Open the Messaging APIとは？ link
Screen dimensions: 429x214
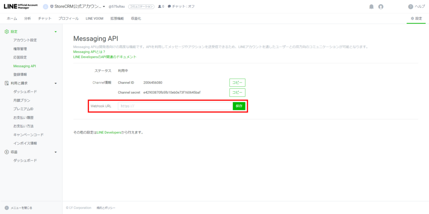[89, 52]
